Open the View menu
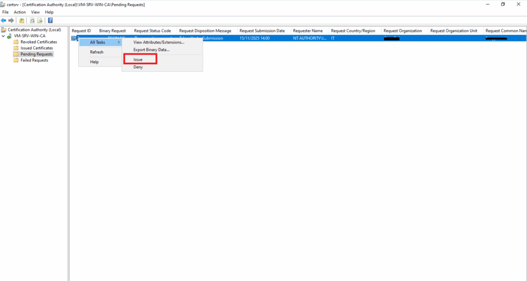This screenshot has width=527, height=281. (x=35, y=12)
